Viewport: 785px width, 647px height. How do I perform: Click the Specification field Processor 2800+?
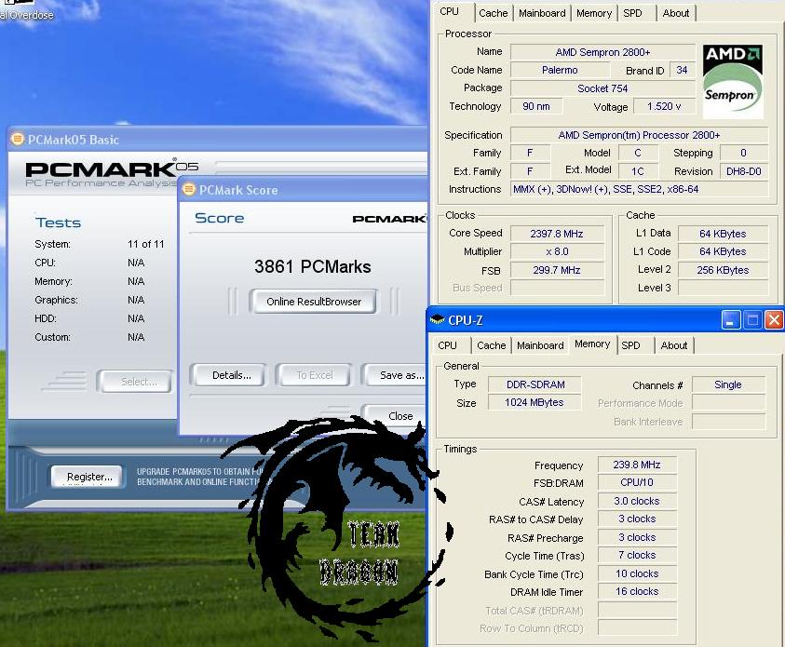click(640, 135)
